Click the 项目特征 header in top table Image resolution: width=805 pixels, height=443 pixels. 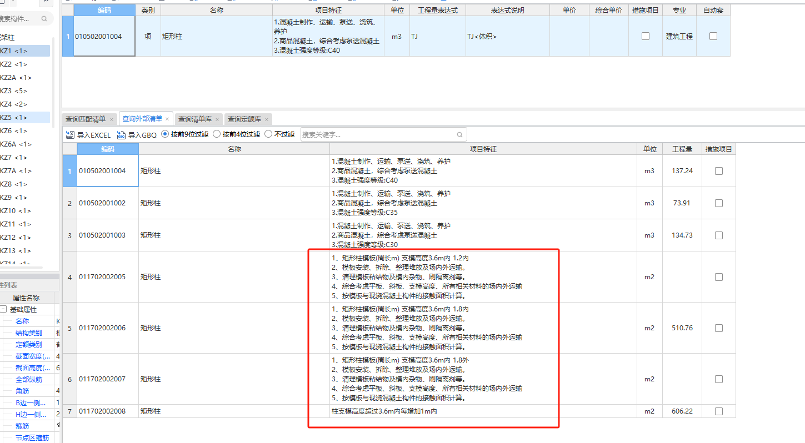click(x=328, y=10)
